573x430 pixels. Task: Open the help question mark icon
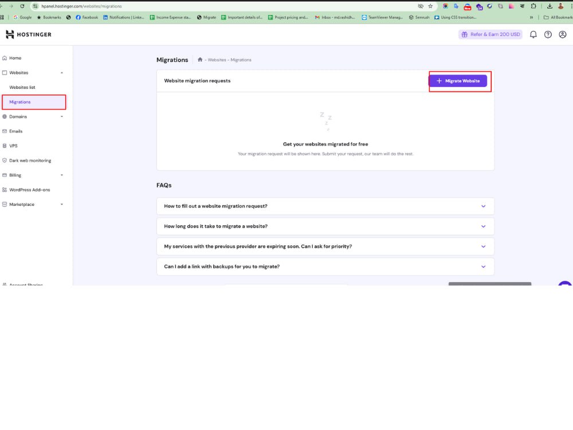(x=548, y=34)
